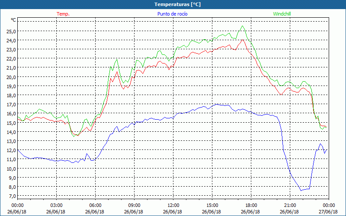Click the 27/06/18 date label
This screenshot has width=346, height=216.
click(328, 212)
